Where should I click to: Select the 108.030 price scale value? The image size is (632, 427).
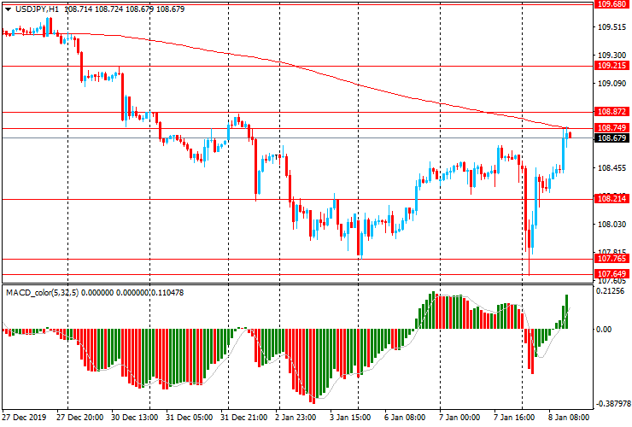tap(612, 225)
